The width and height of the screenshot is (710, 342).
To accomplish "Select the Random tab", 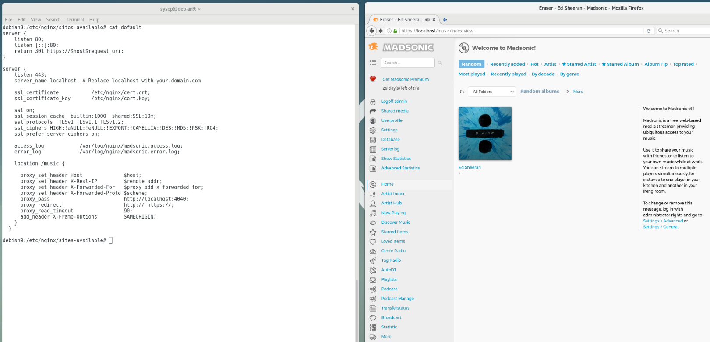I will pyautogui.click(x=471, y=64).
